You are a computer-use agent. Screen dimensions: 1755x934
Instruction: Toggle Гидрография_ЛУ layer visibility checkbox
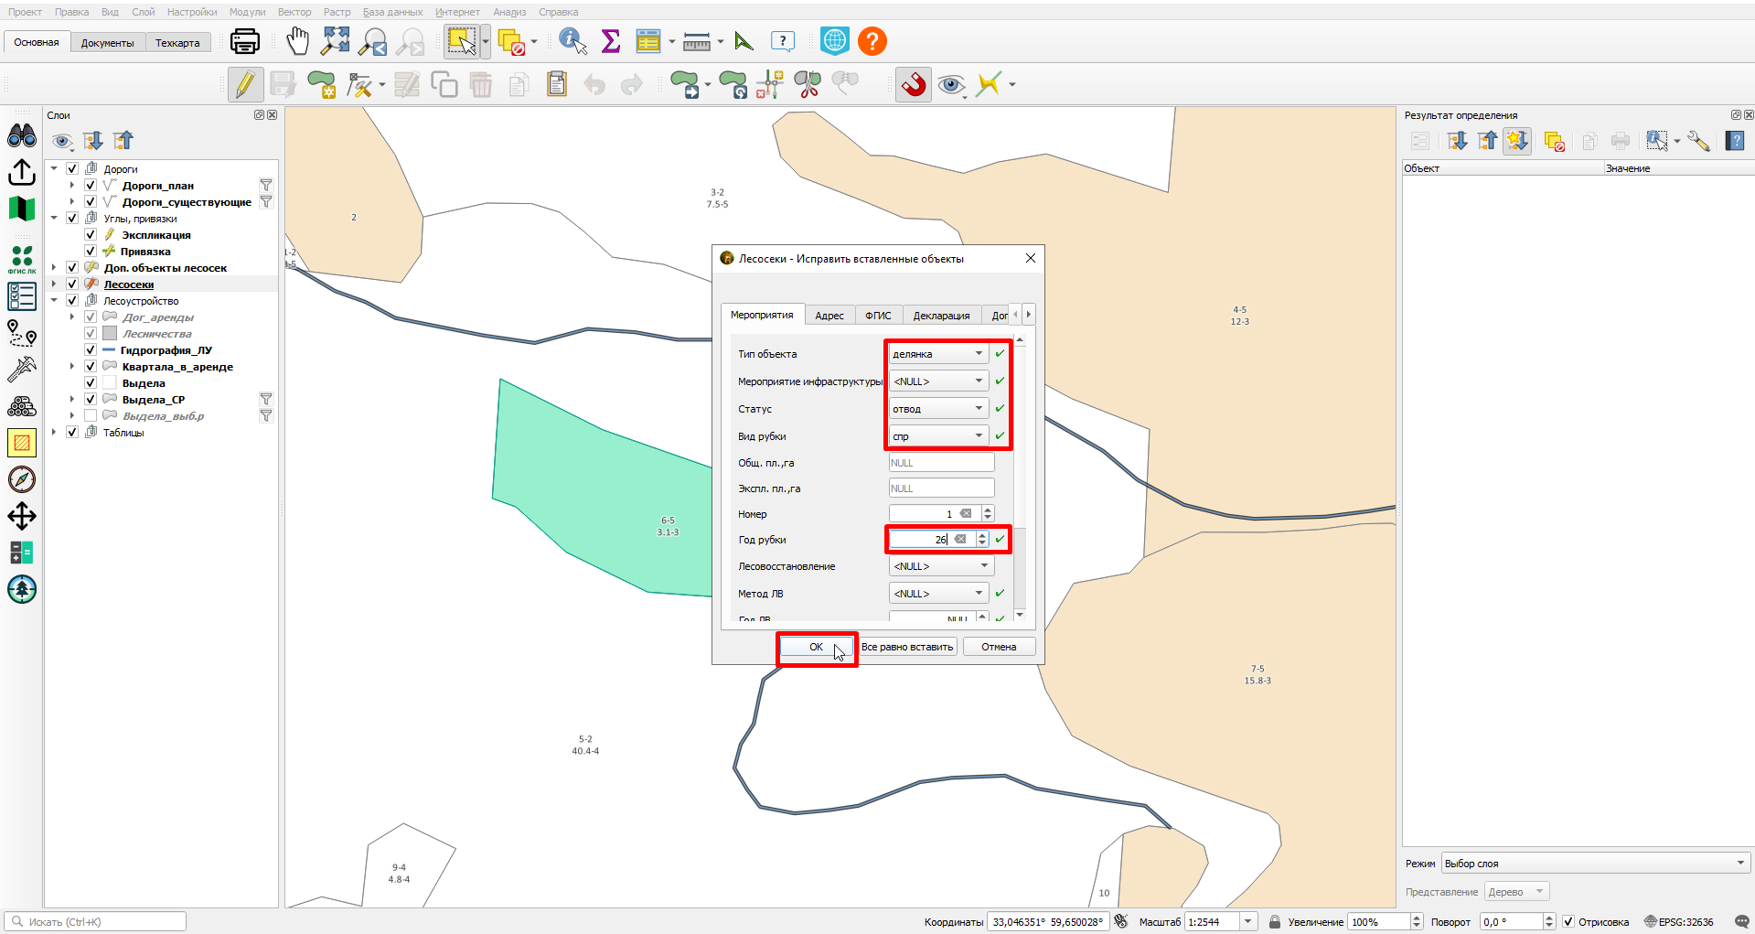(91, 350)
